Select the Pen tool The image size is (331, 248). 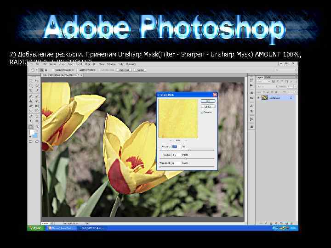[31, 116]
